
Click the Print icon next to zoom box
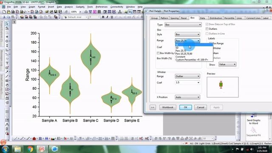86,12
